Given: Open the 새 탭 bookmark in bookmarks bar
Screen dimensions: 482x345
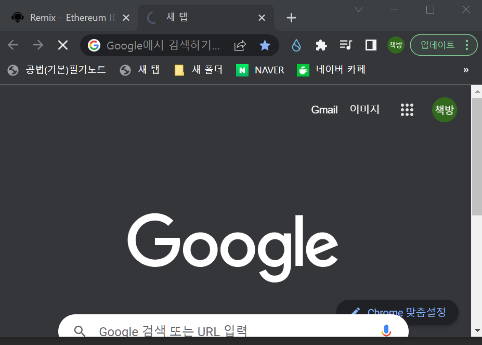Looking at the screenshot, I should (x=140, y=70).
